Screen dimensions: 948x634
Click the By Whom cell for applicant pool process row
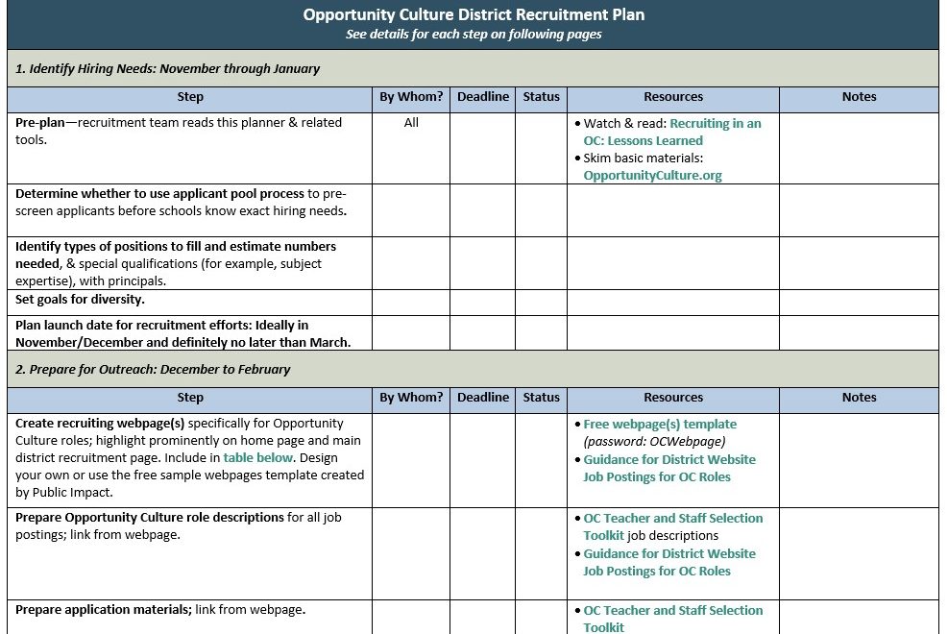[411, 210]
